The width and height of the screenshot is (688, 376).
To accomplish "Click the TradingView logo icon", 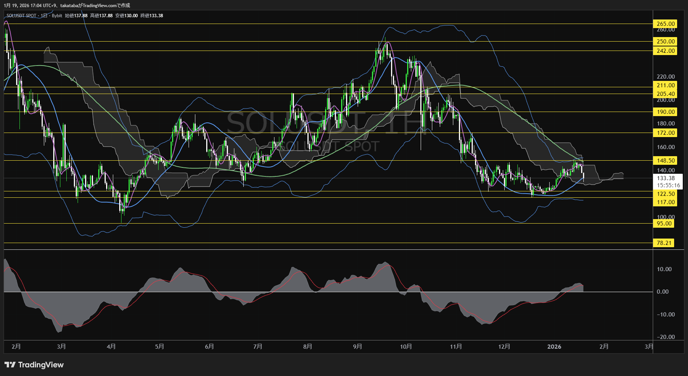I will click(10, 365).
